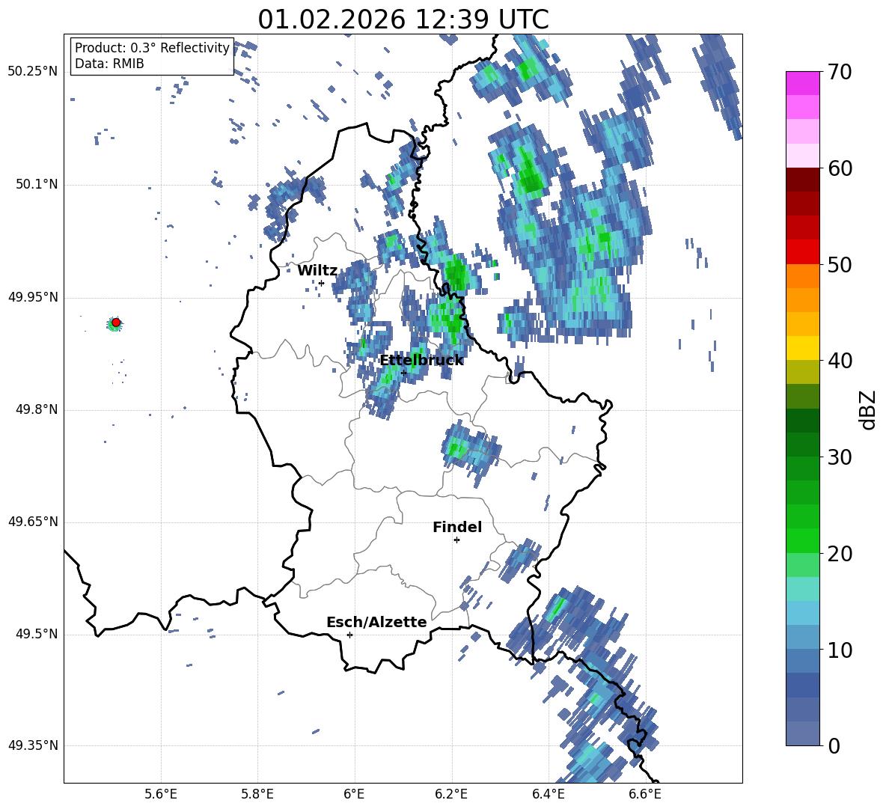The width and height of the screenshot is (886, 809).
Task: Click the red radar site marker dot
Action: tap(116, 323)
